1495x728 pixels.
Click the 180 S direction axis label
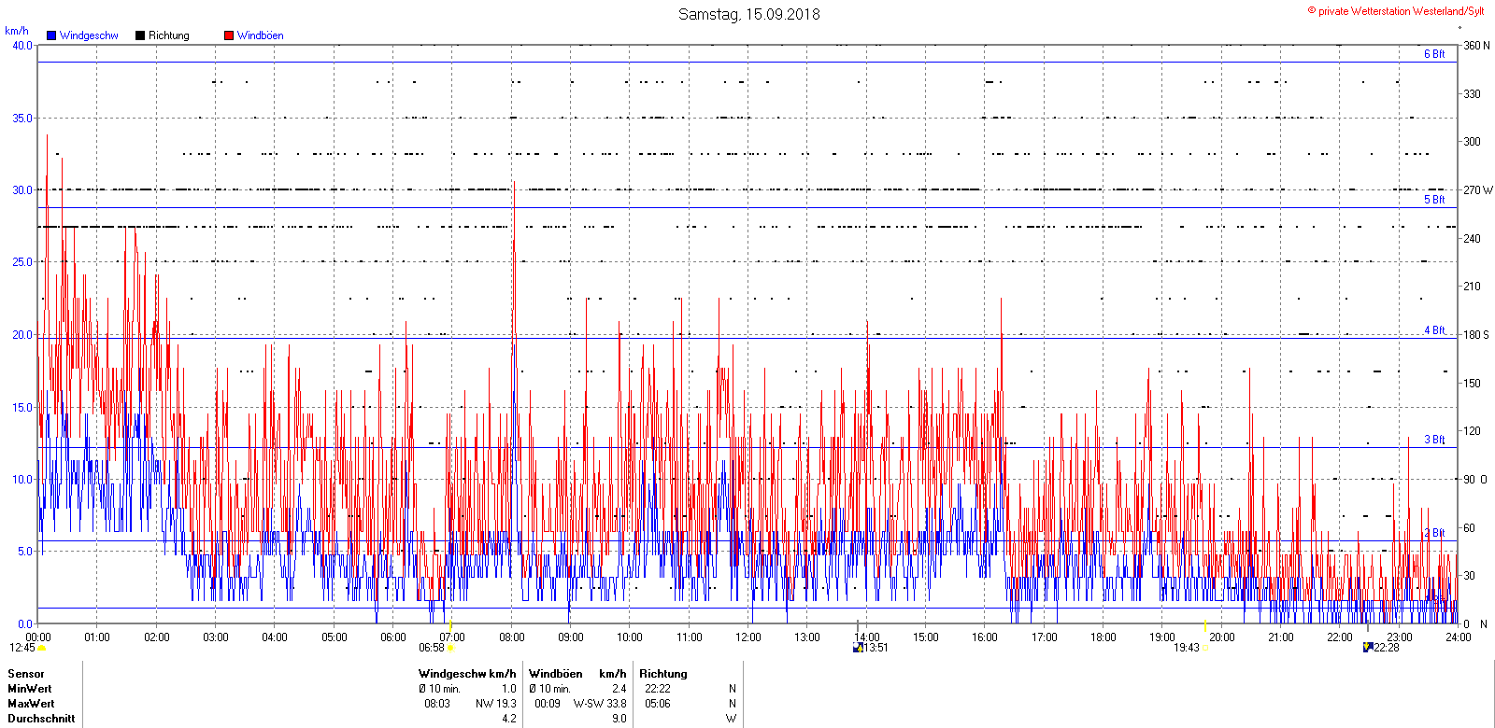(1476, 334)
